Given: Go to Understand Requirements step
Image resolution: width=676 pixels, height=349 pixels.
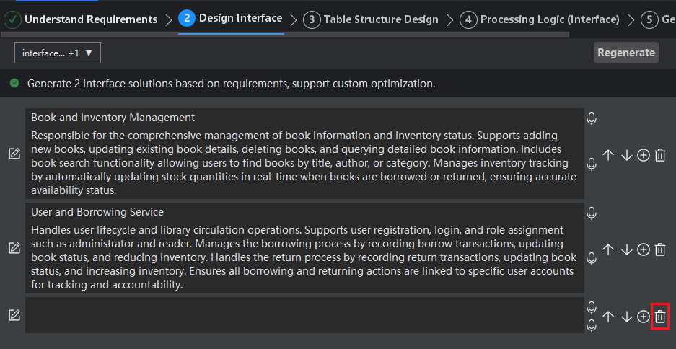Looking at the screenshot, I should tap(81, 19).
